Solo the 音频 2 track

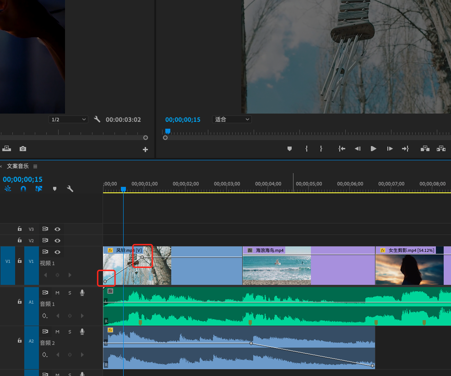[70, 332]
